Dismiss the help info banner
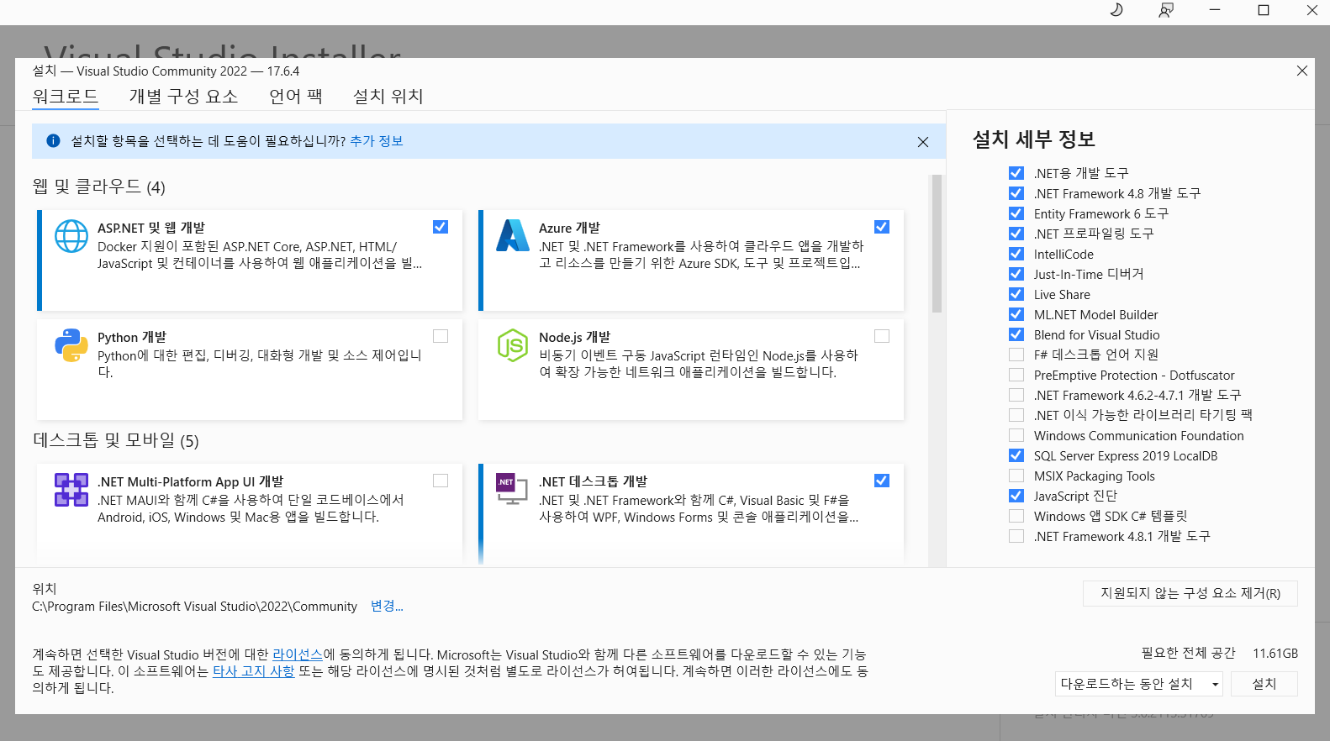 (x=923, y=142)
